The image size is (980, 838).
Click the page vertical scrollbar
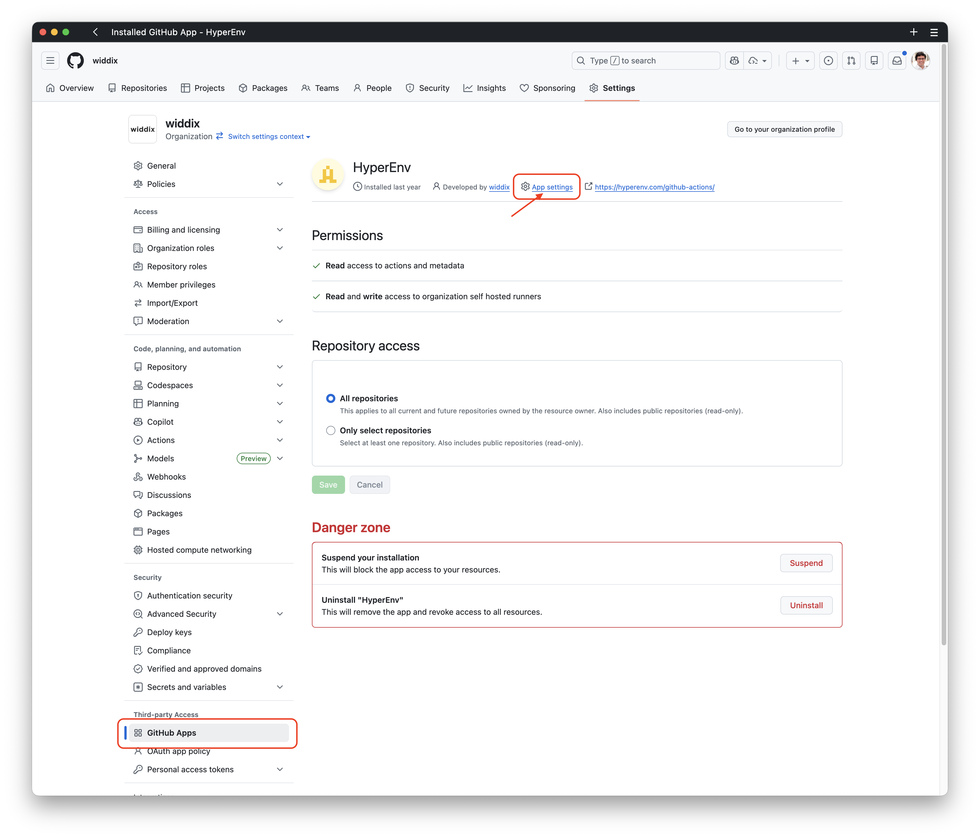click(944, 345)
